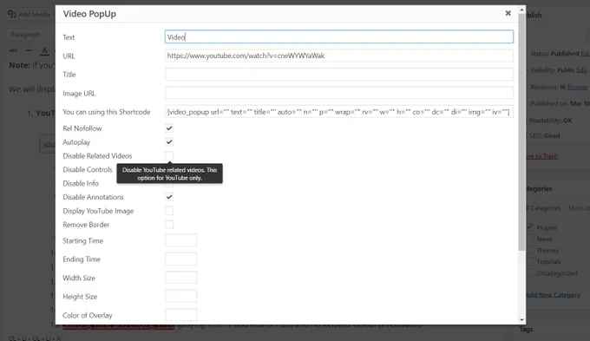Check the News category checkbox
The width and height of the screenshot is (590, 341).
click(x=530, y=239)
